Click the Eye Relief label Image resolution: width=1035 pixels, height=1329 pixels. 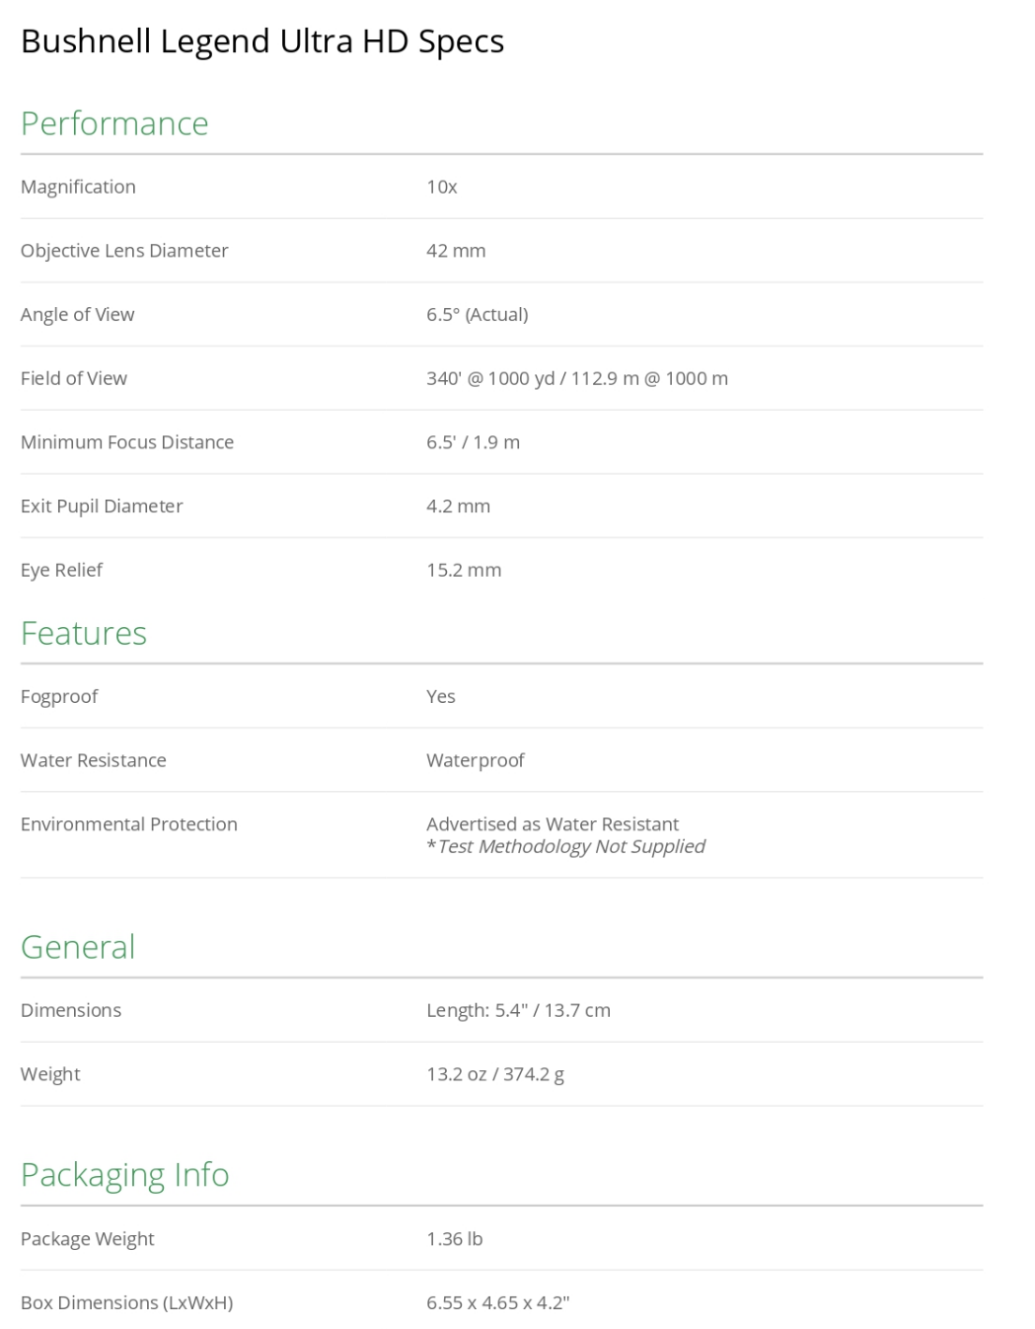coord(61,570)
